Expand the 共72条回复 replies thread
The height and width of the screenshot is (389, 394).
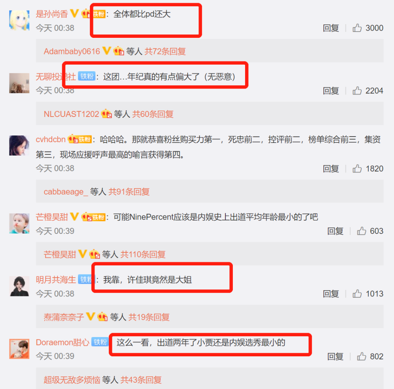point(165,51)
